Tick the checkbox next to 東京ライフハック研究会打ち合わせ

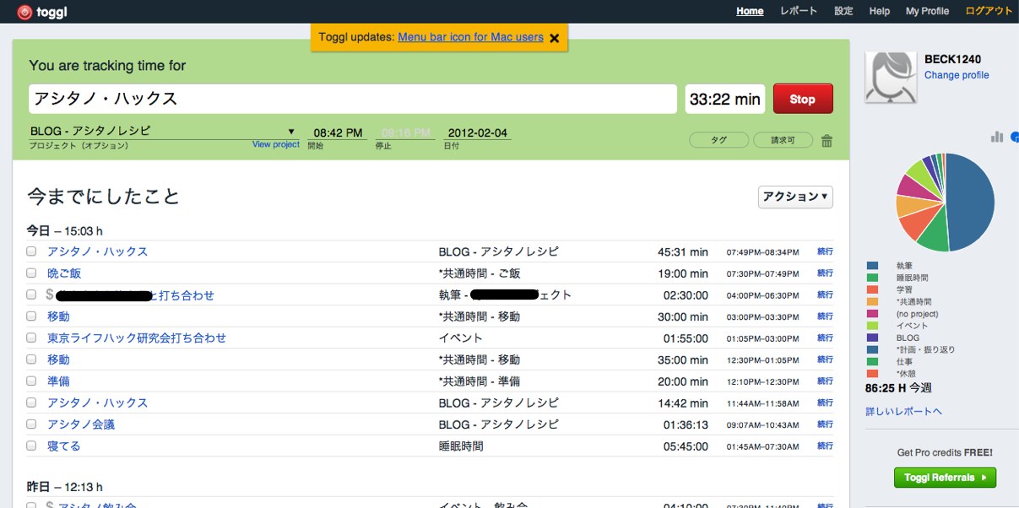tap(31, 338)
